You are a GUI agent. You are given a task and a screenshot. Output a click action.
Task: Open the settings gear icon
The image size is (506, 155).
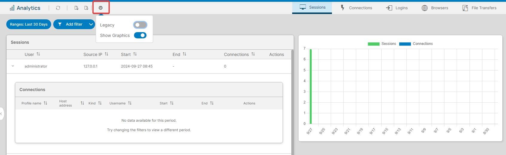(x=101, y=8)
